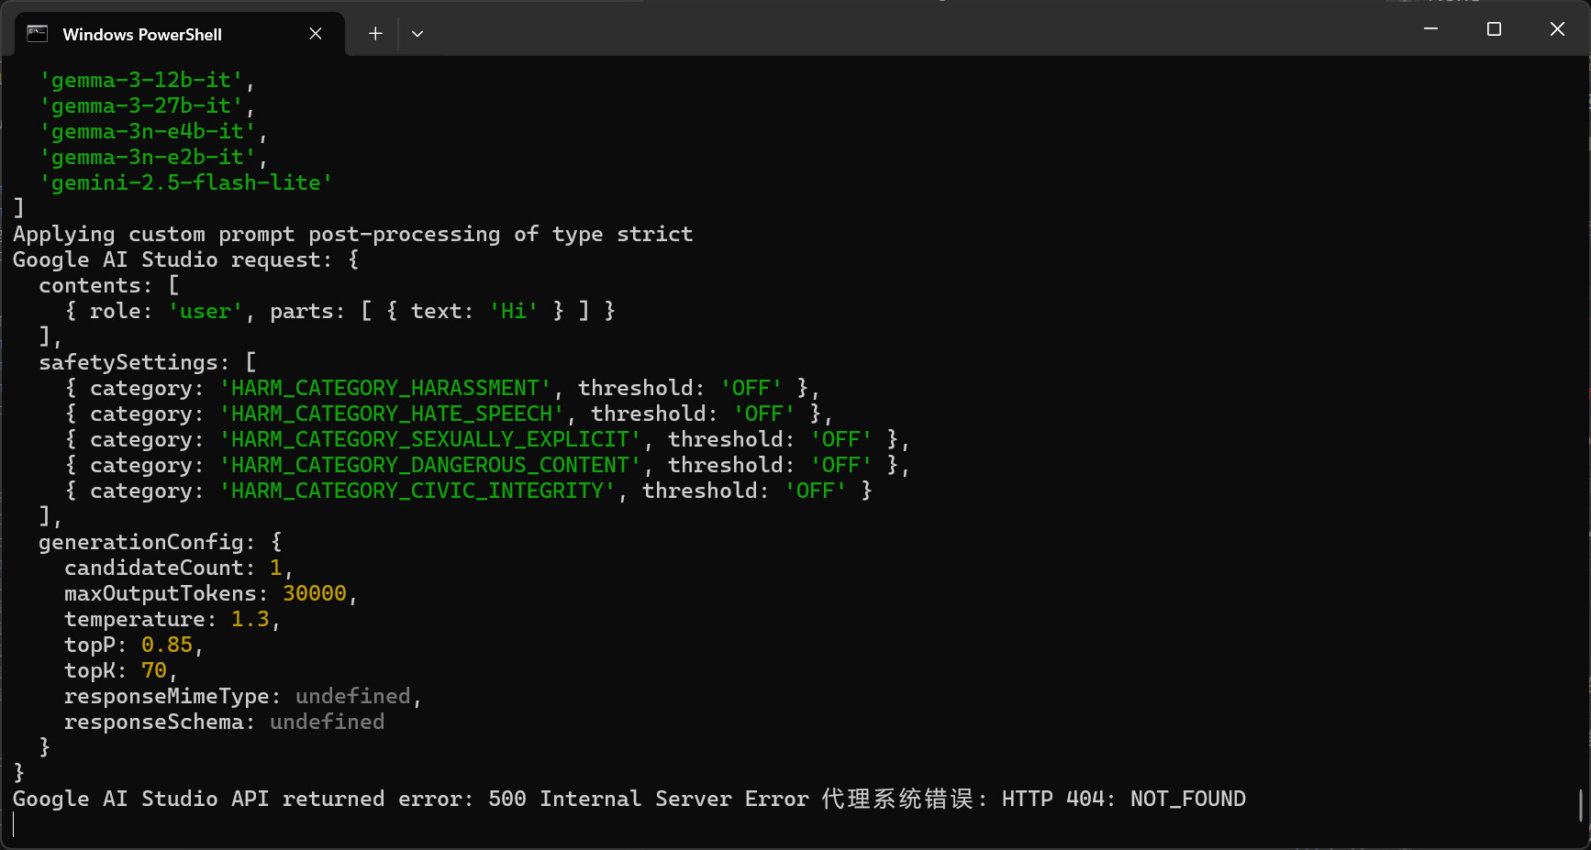Click the 'gemma-3-12b-it' model name

point(141,81)
